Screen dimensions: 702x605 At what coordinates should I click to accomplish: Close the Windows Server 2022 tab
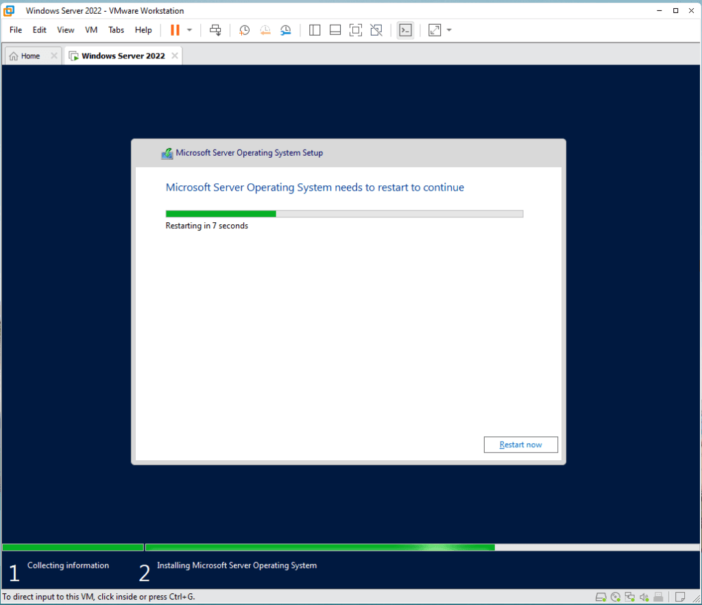coord(175,56)
